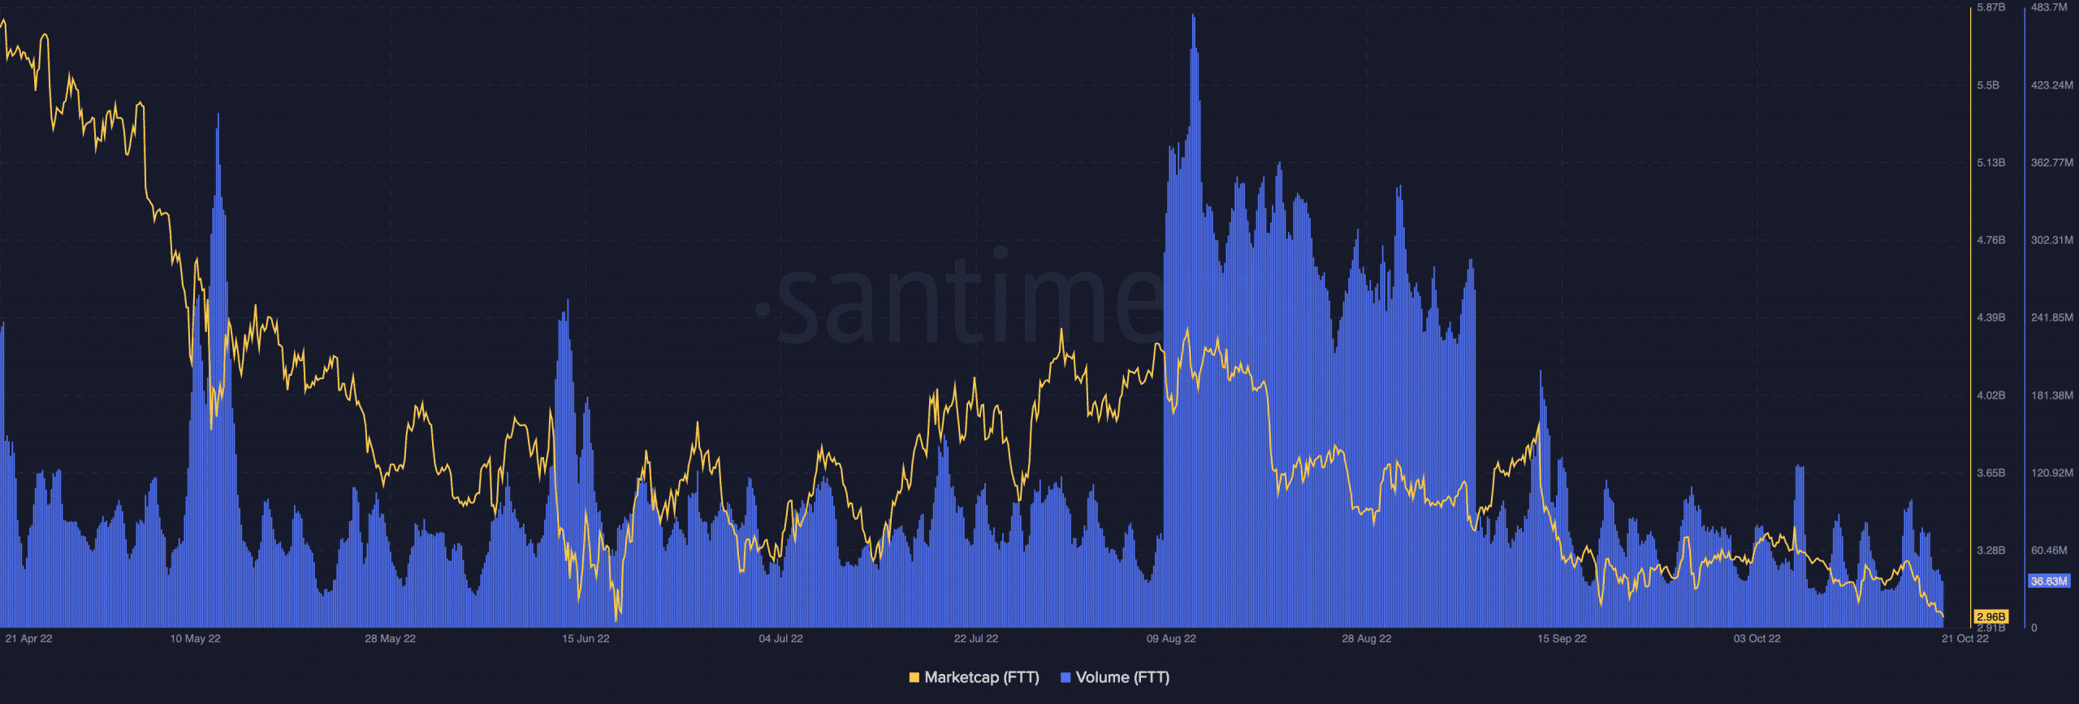Click the 21 Oct 22 date label
This screenshot has width=2079, height=704.
[x=1965, y=639]
